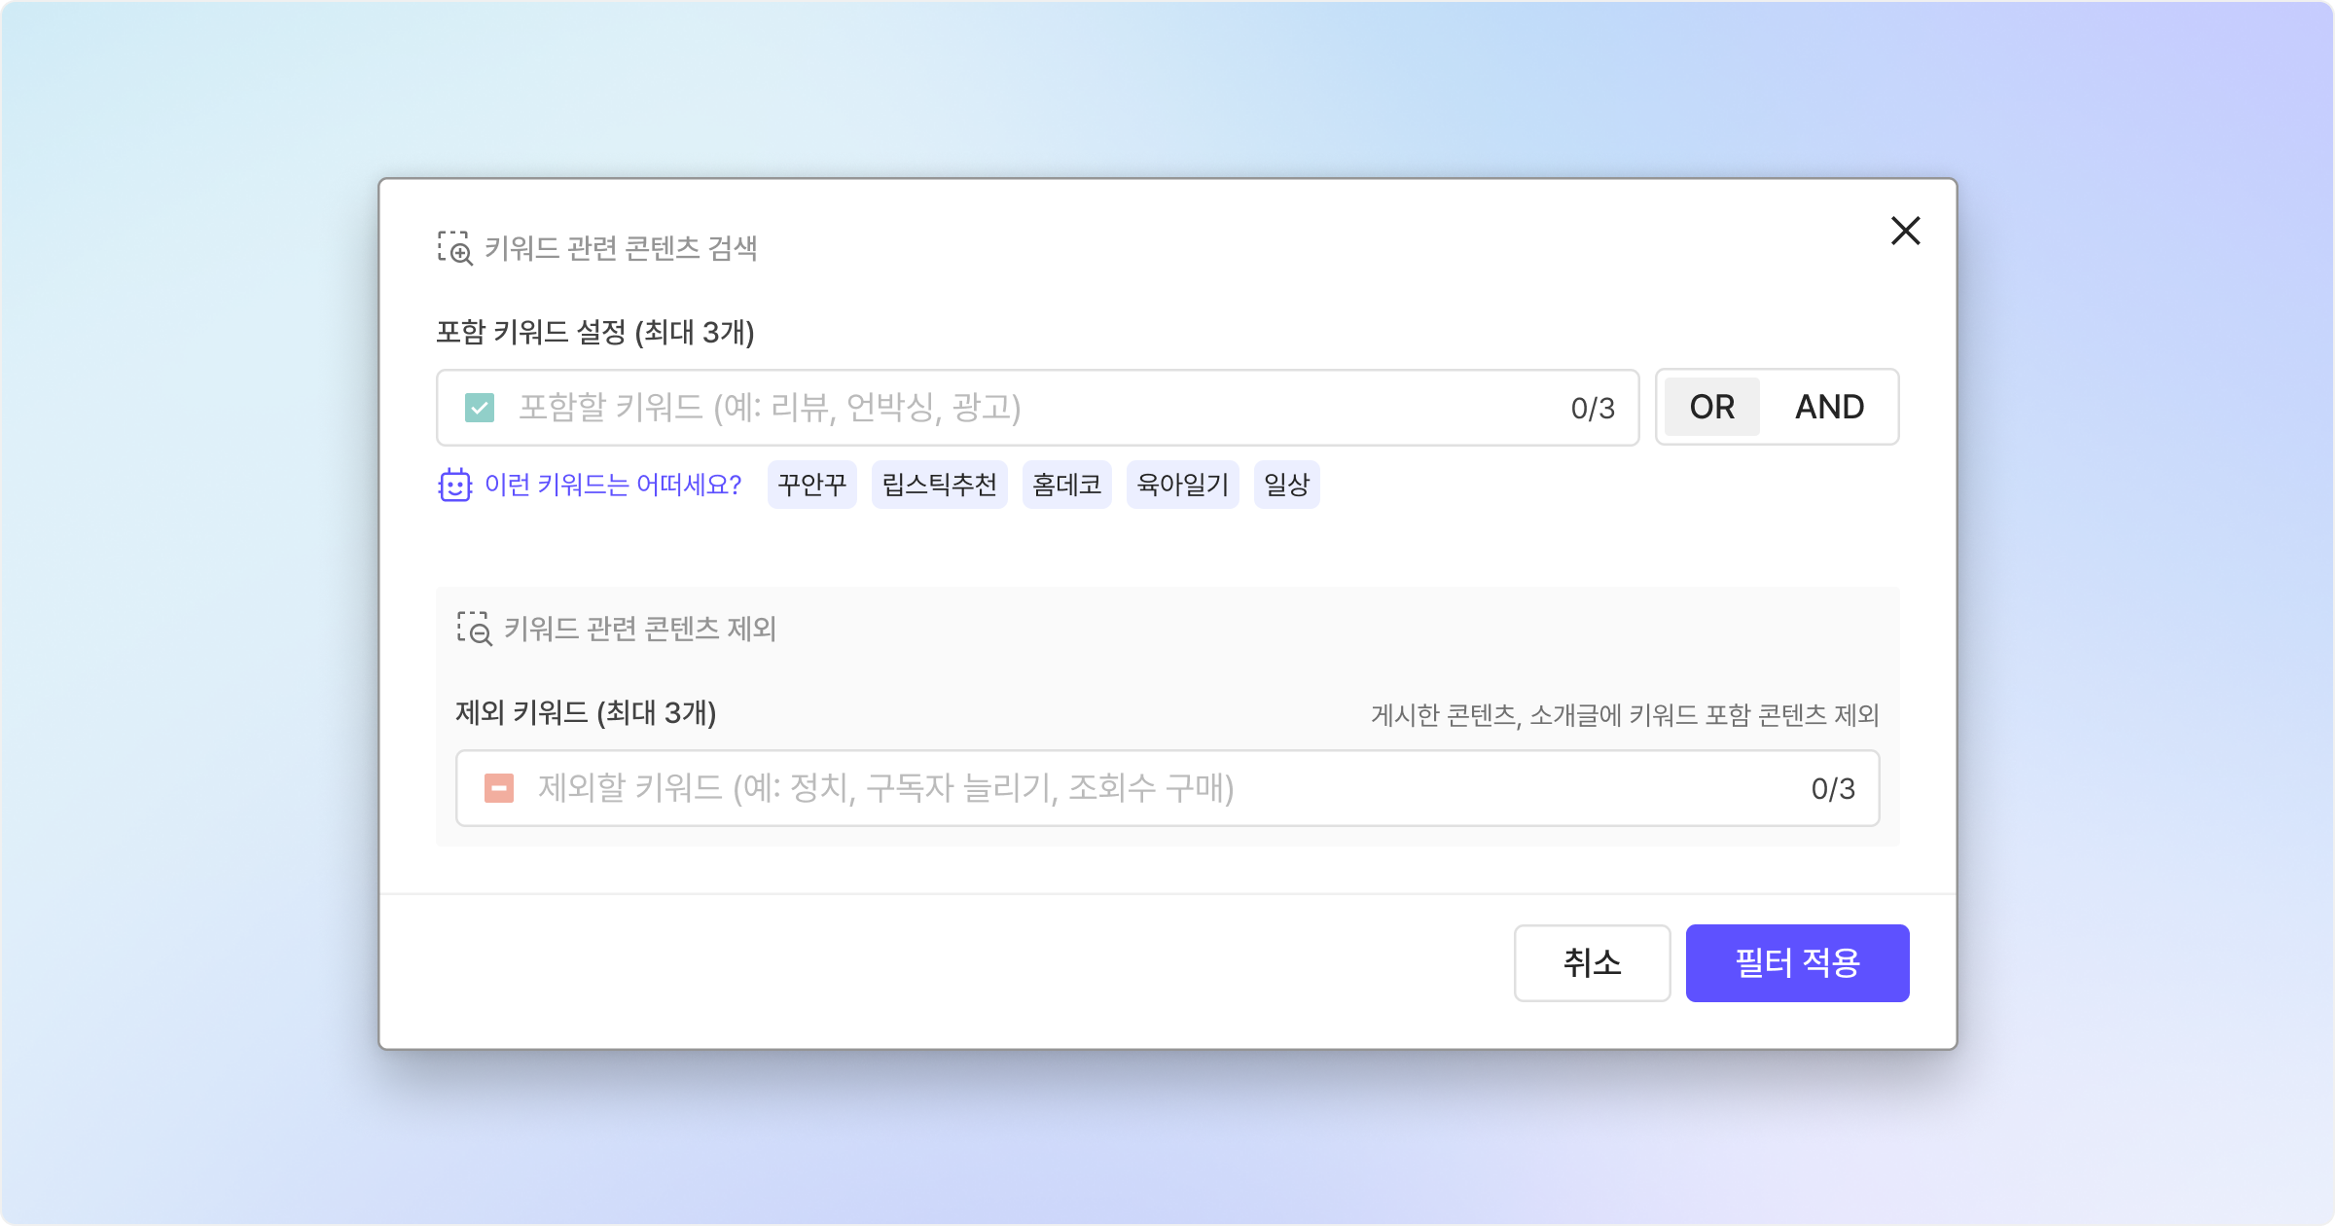Click the keyword exclusion magnifier-minus icon
The height and width of the screenshot is (1226, 2335).
point(475,629)
